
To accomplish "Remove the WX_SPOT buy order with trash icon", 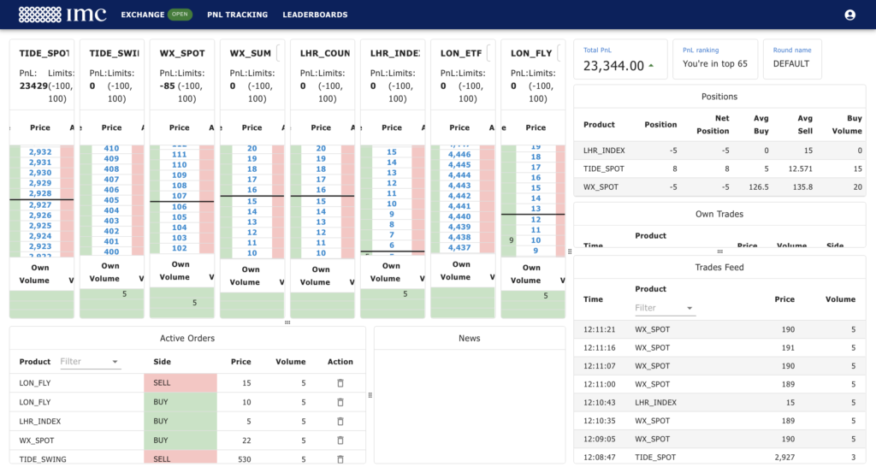I will pyautogui.click(x=340, y=440).
